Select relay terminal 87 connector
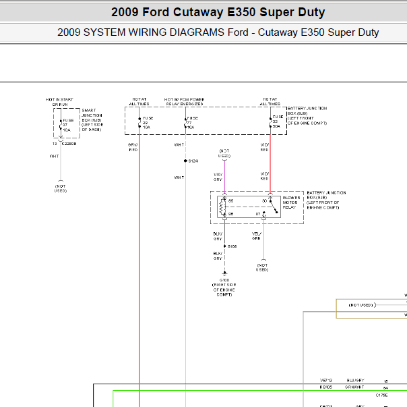407x407 pixels. click(x=263, y=215)
